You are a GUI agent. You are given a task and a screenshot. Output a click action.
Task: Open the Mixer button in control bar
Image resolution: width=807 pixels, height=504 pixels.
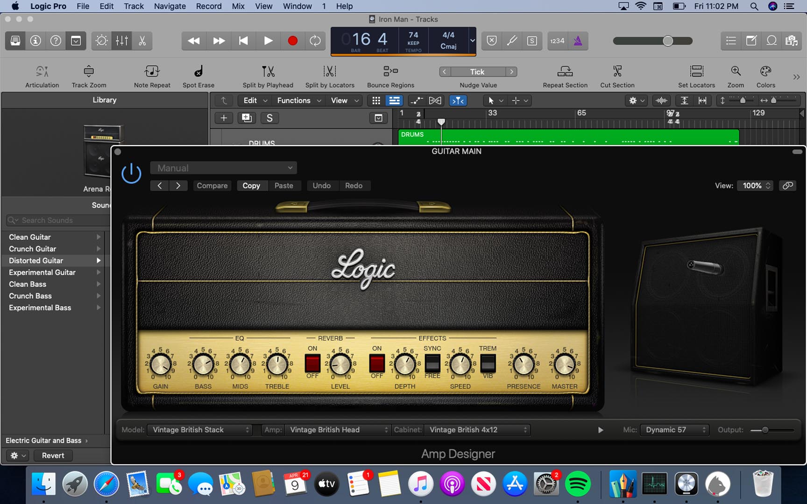(122, 41)
